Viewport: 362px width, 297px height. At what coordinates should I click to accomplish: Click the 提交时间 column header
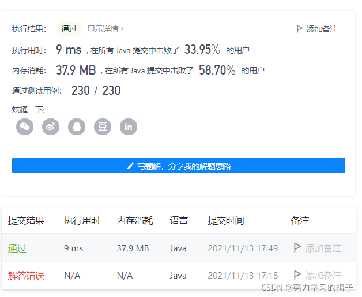[226, 220]
